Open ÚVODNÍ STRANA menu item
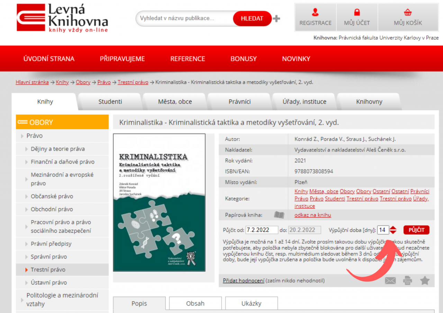This screenshot has height=313, width=443. pos(49,59)
